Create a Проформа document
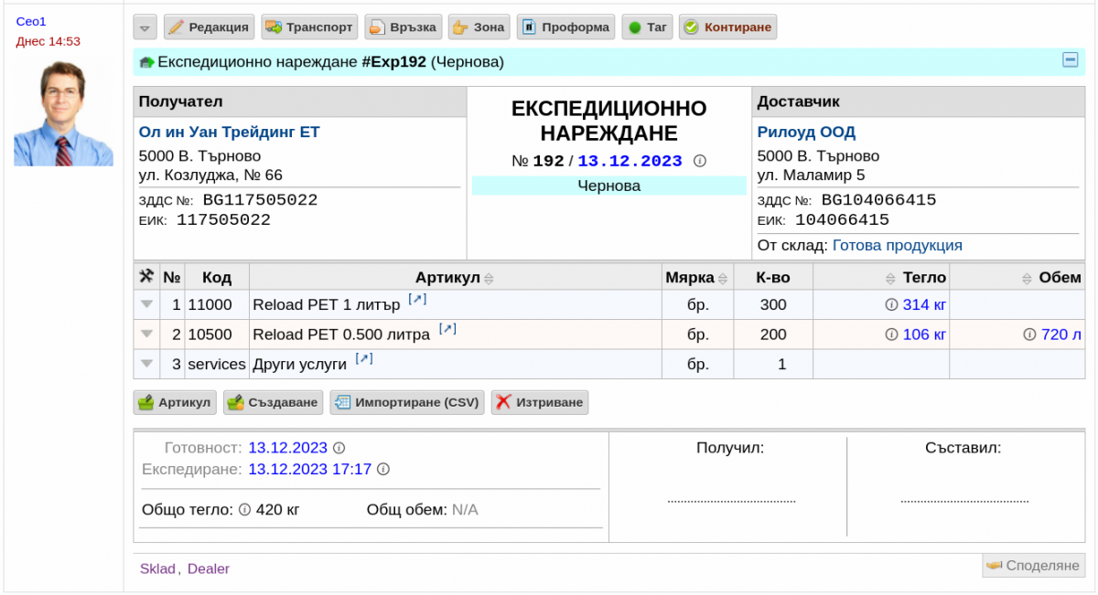 [x=565, y=27]
